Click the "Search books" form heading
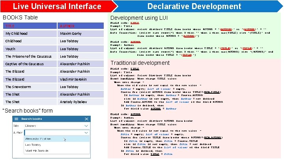The width and height of the screenshot is (284, 160). tap(28, 111)
